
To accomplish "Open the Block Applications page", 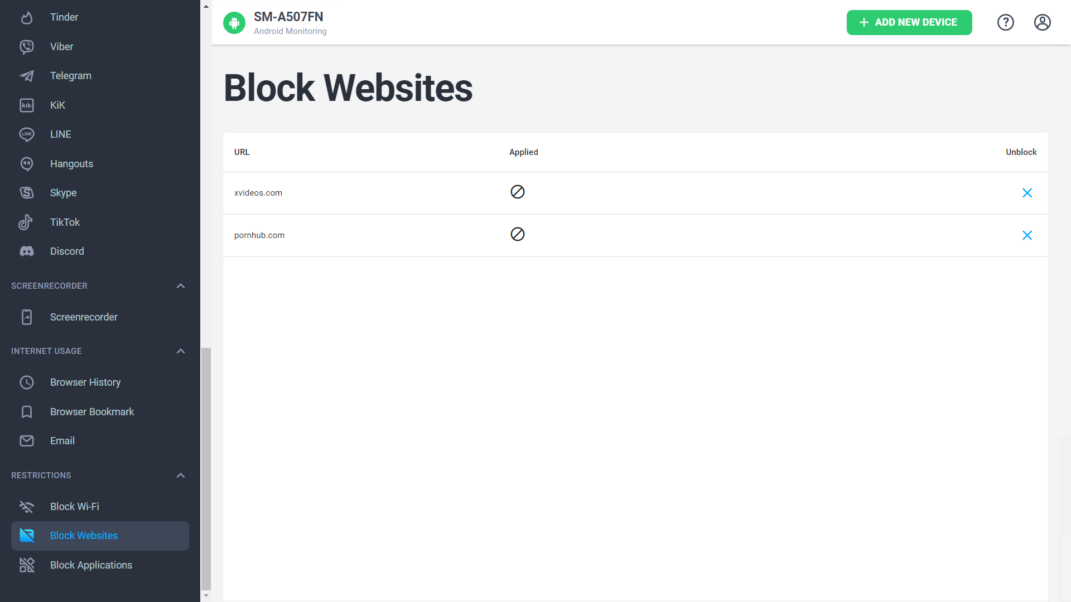I will pyautogui.click(x=100, y=565).
